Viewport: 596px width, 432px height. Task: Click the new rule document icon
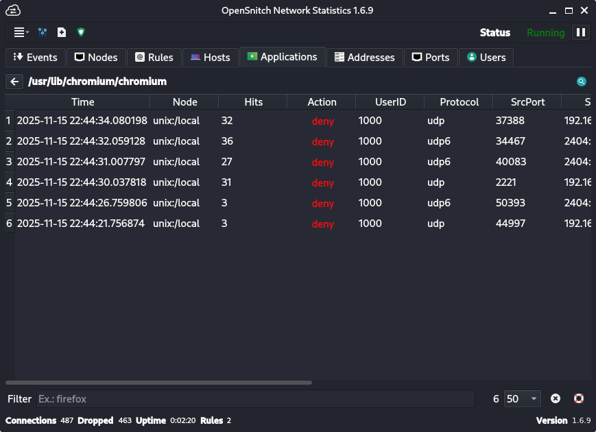(62, 32)
